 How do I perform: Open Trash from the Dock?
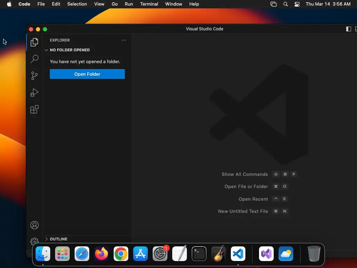coord(314,254)
